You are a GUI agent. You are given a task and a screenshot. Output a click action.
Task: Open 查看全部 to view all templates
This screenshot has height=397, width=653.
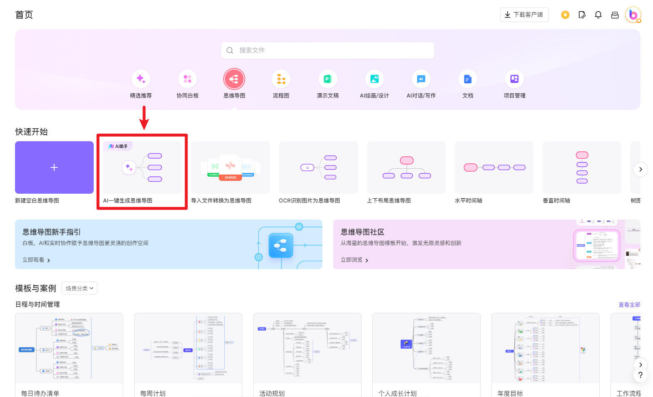tap(629, 305)
